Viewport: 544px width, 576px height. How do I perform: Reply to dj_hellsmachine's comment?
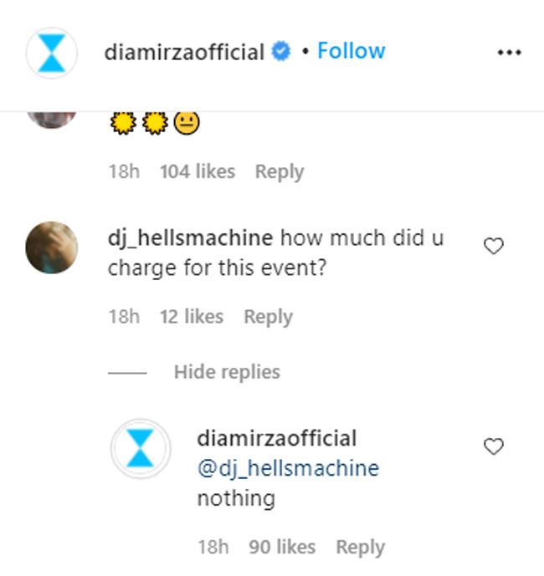pos(268,317)
